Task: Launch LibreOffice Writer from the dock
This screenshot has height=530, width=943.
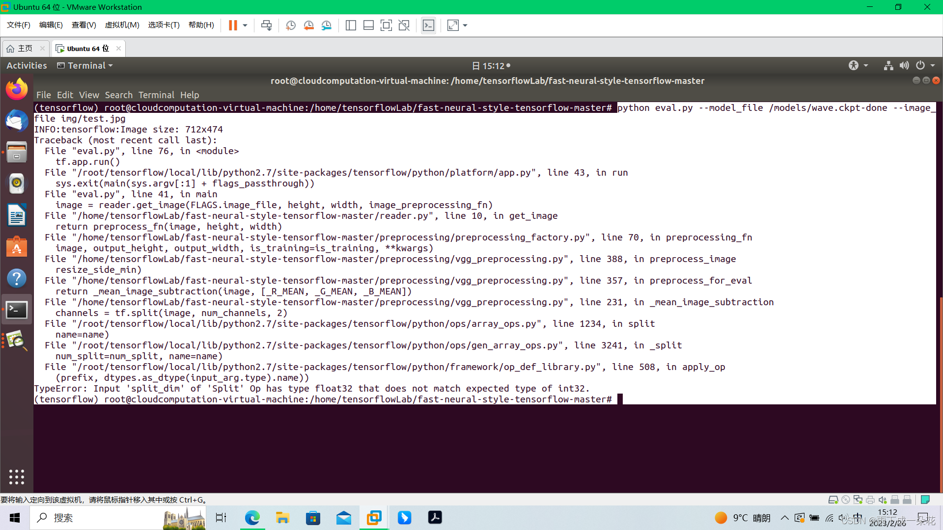Action: coord(17,215)
